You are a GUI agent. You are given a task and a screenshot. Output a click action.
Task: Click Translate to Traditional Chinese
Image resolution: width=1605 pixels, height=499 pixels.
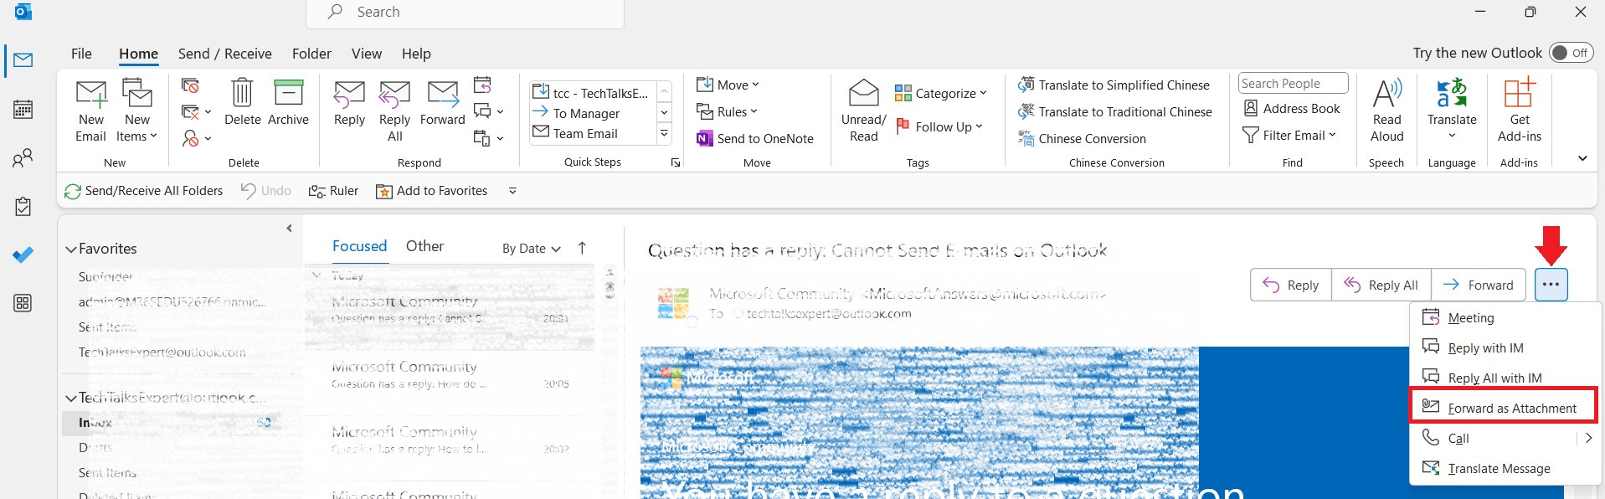point(1114,111)
